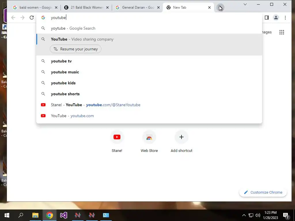Open the notification center icon

coord(286,215)
